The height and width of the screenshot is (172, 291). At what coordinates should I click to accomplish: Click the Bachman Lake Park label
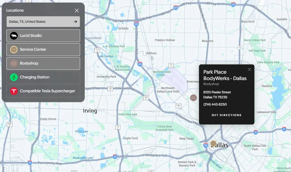(162, 73)
